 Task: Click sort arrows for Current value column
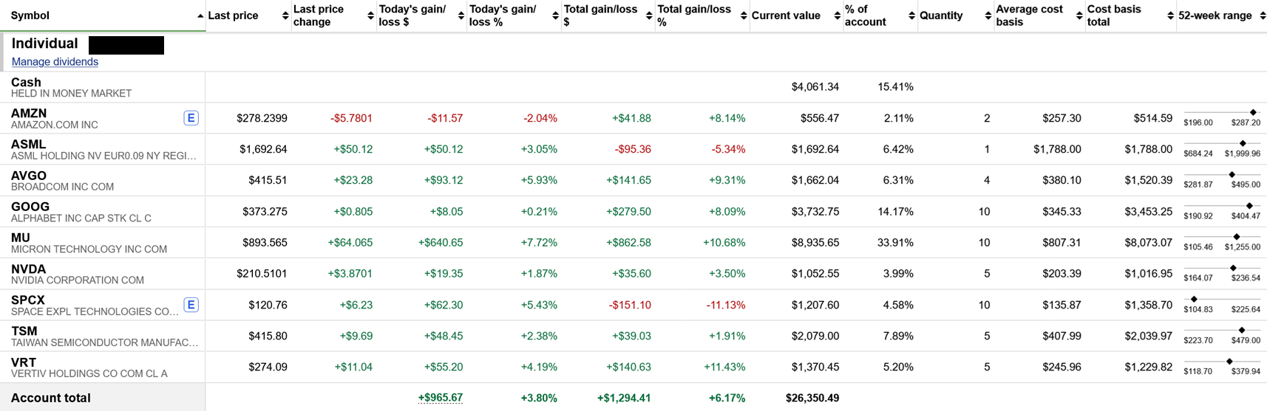pyautogui.click(x=838, y=15)
